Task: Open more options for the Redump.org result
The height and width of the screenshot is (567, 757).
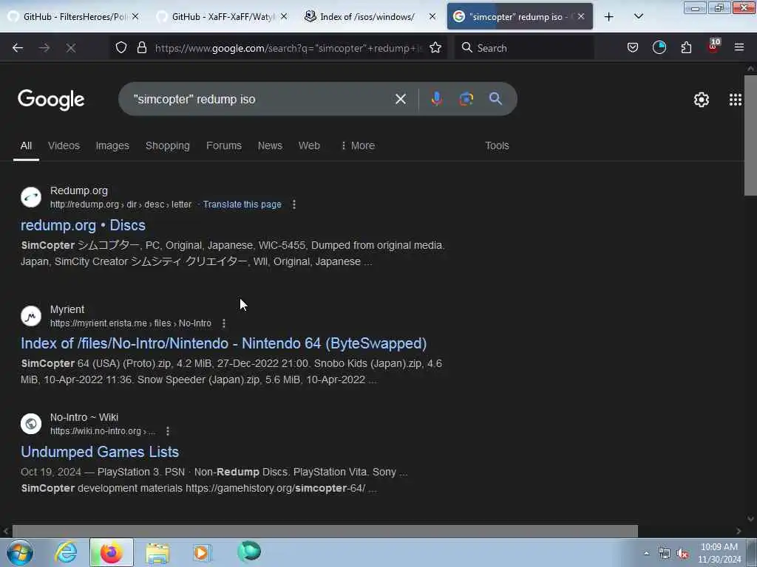Action: click(x=294, y=205)
